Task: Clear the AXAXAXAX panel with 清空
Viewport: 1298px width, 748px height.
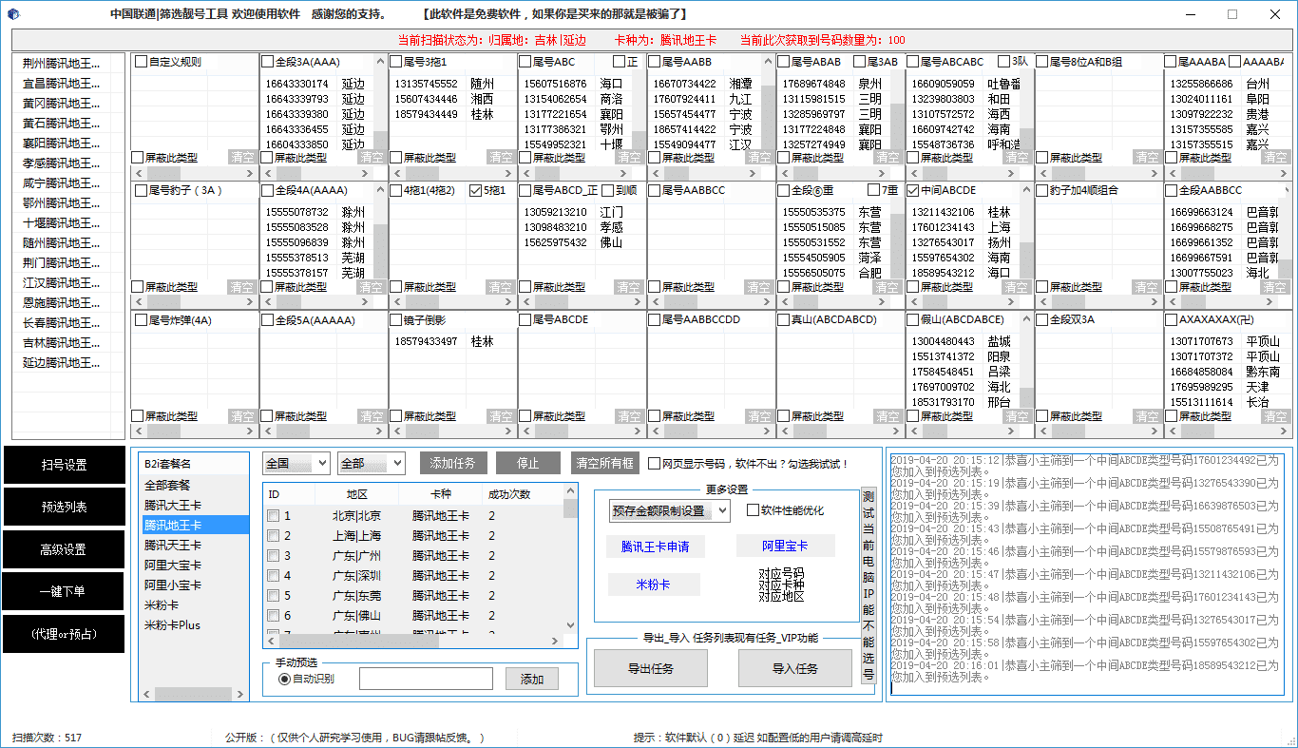Action: coord(1275,415)
